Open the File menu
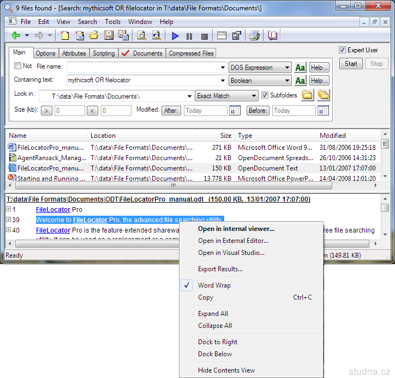This screenshot has height=378, width=395. point(26,22)
